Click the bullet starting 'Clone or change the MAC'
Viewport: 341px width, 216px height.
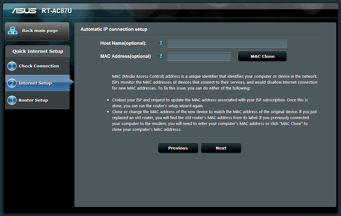(215, 121)
